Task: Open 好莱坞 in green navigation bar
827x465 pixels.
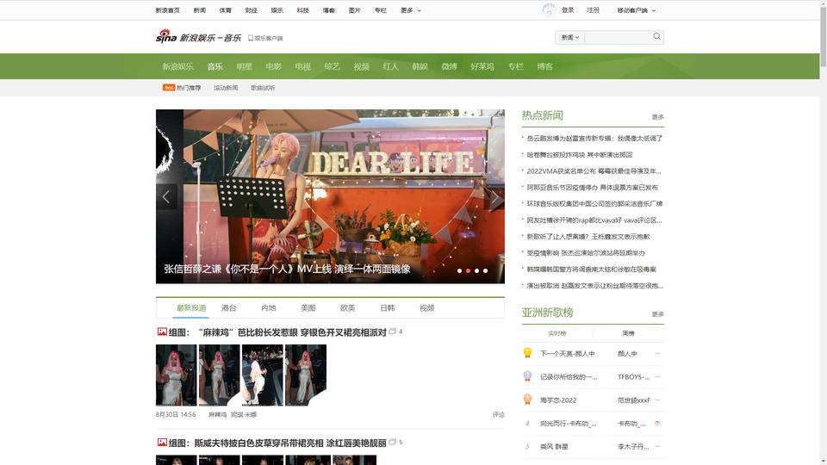Action: (x=482, y=66)
